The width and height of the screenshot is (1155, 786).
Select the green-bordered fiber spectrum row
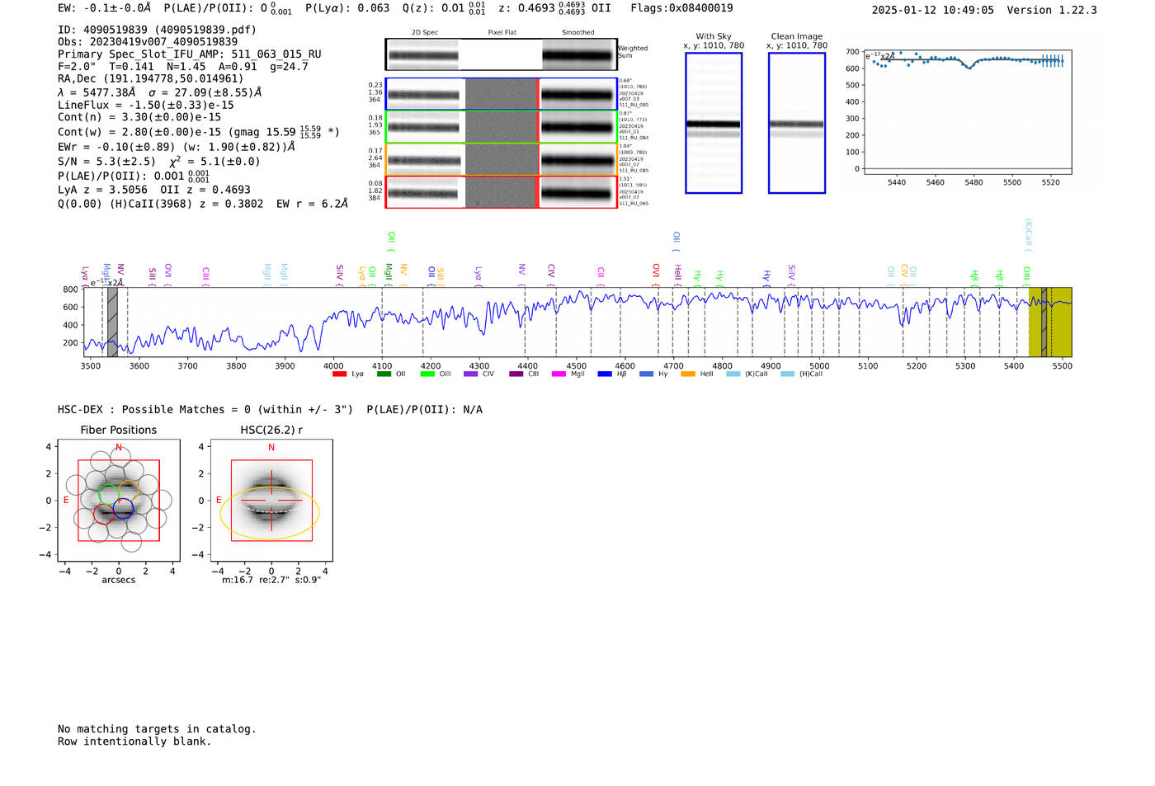pyautogui.click(x=501, y=127)
